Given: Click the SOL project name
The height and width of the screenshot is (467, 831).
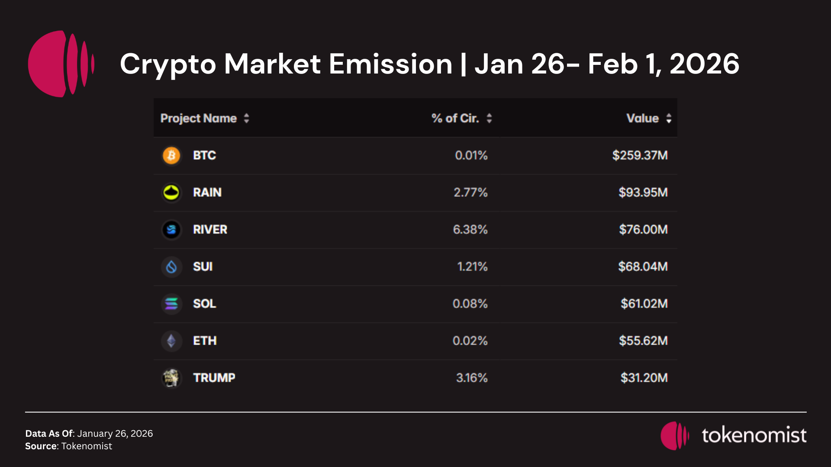Looking at the screenshot, I should coord(204,304).
